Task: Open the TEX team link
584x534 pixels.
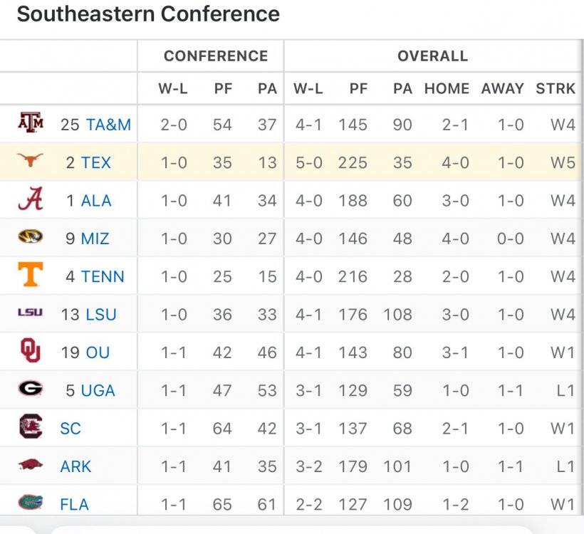Action: click(96, 162)
